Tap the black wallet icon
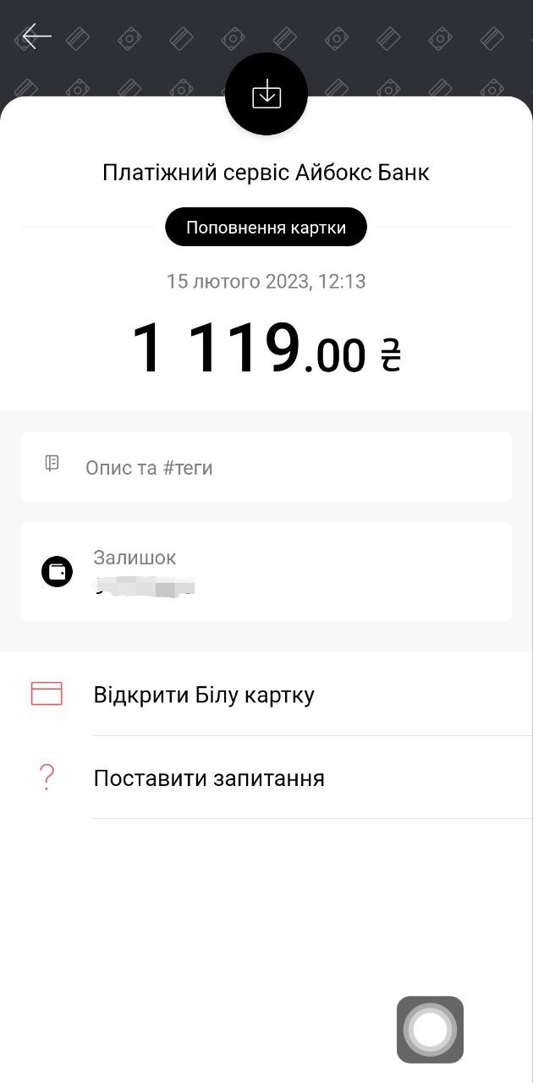This screenshot has width=533, height=1083. click(x=57, y=571)
